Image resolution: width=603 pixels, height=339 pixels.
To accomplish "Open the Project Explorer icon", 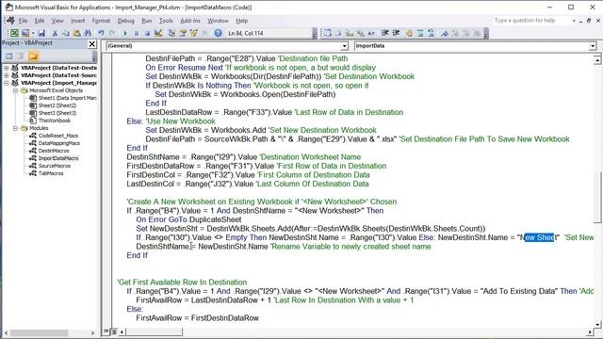I will 171,33.
